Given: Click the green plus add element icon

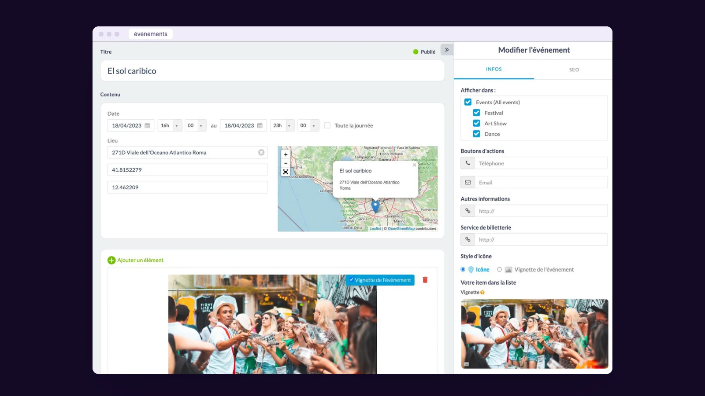Looking at the screenshot, I should 111,260.
